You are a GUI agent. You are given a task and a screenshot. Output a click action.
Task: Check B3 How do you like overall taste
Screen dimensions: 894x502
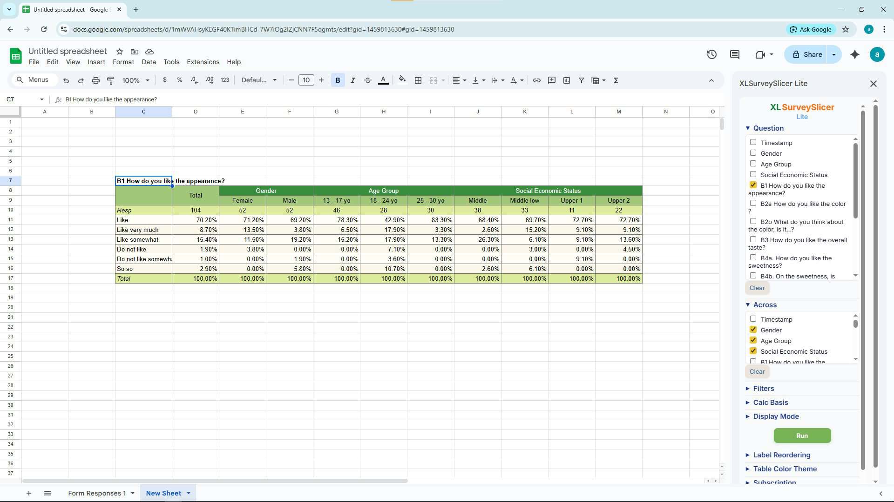click(x=753, y=239)
